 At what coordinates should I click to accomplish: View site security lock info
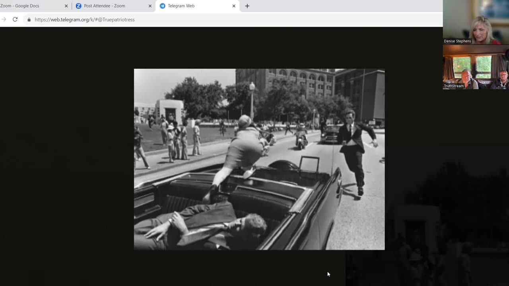point(29,19)
